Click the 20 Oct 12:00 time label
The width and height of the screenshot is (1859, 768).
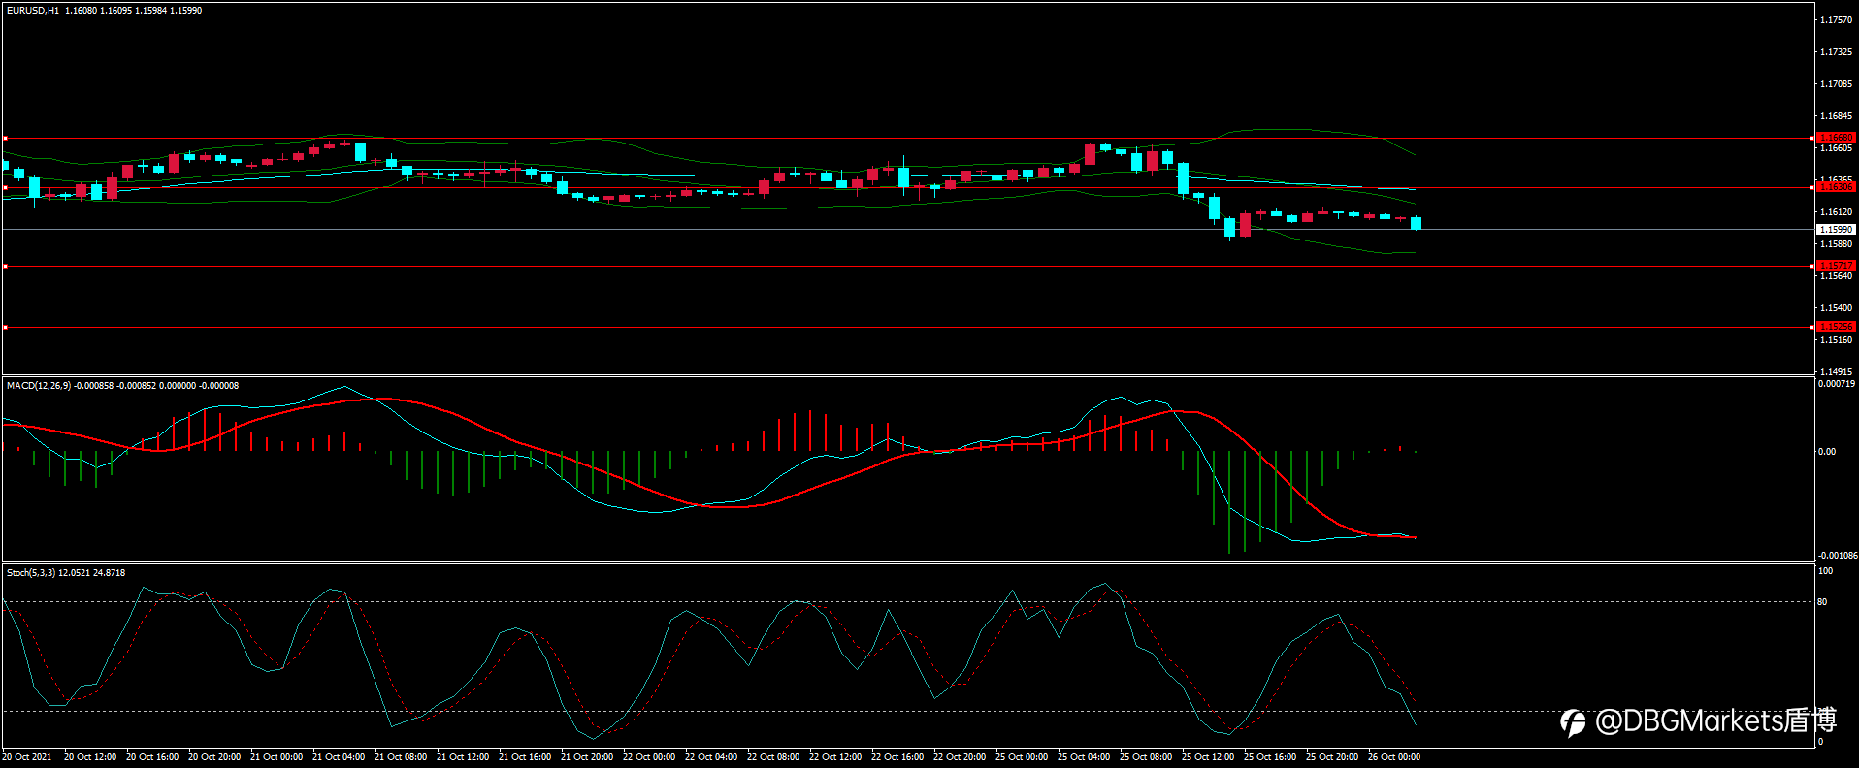pos(90,757)
